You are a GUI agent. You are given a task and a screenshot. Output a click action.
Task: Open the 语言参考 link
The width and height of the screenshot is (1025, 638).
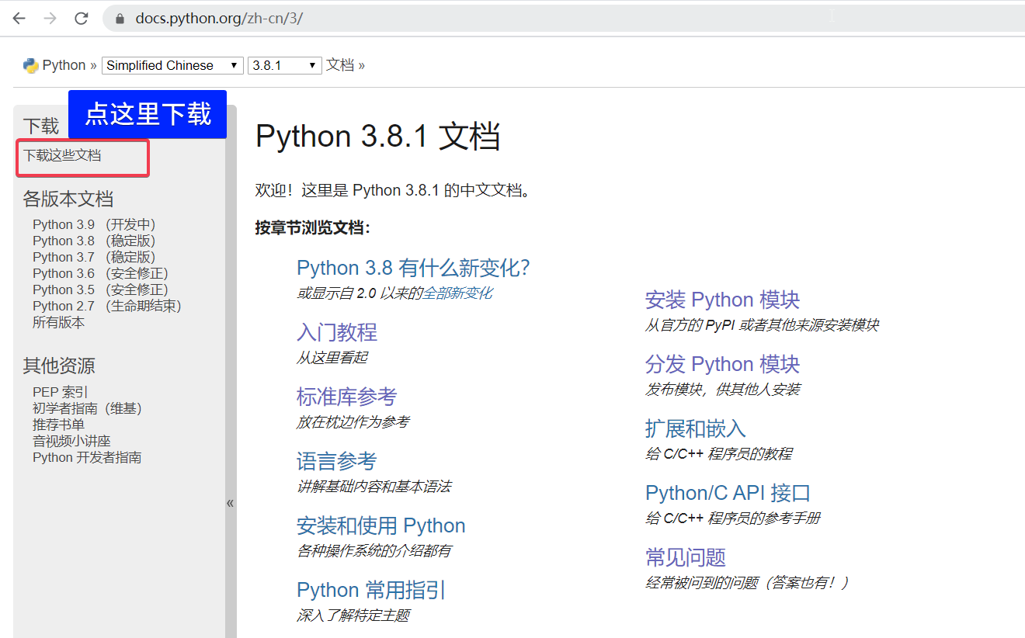pyautogui.click(x=337, y=461)
